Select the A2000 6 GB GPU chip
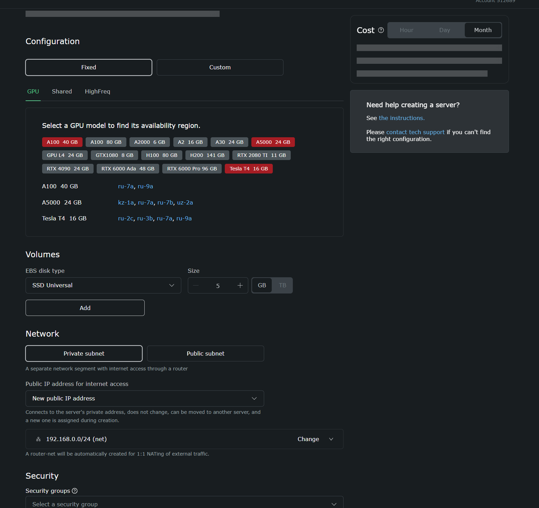This screenshot has width=539, height=508. [150, 142]
